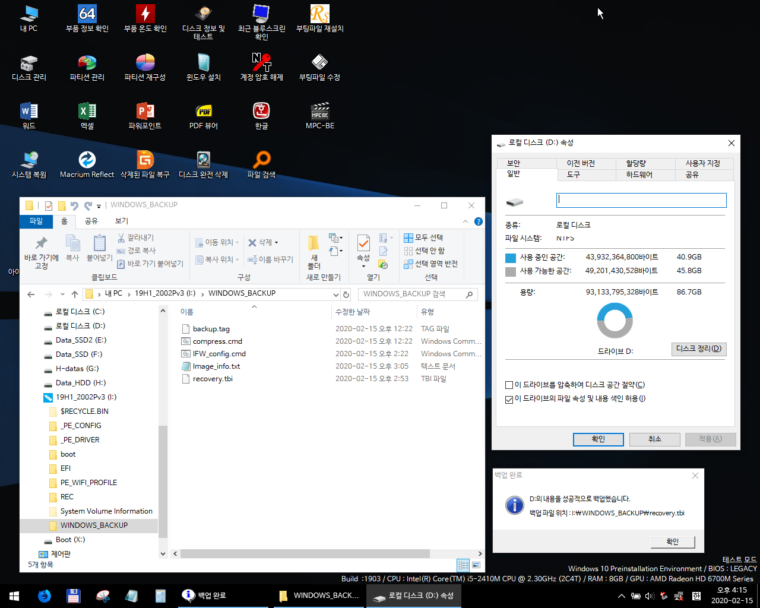Click the refresh button next to address bar
The width and height of the screenshot is (760, 608).
[x=346, y=294]
